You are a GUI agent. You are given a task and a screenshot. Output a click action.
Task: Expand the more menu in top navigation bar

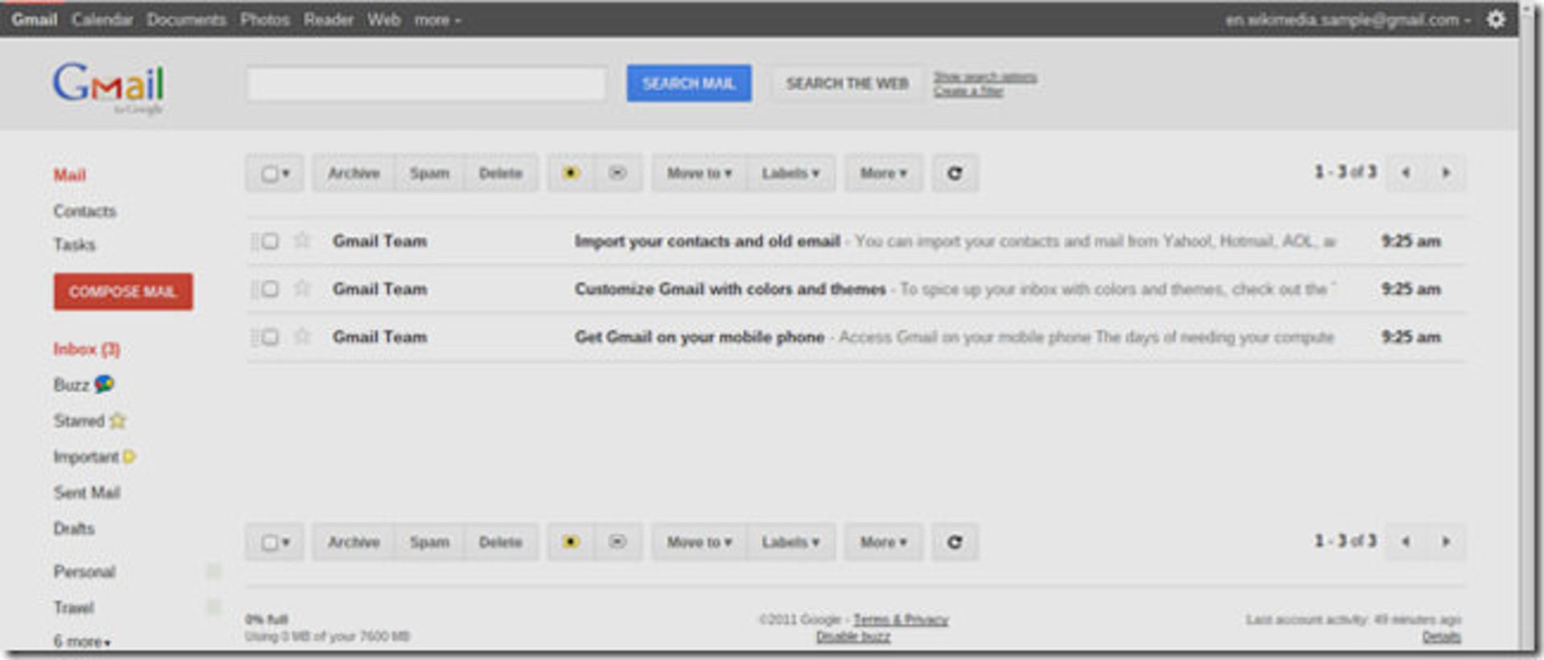437,19
